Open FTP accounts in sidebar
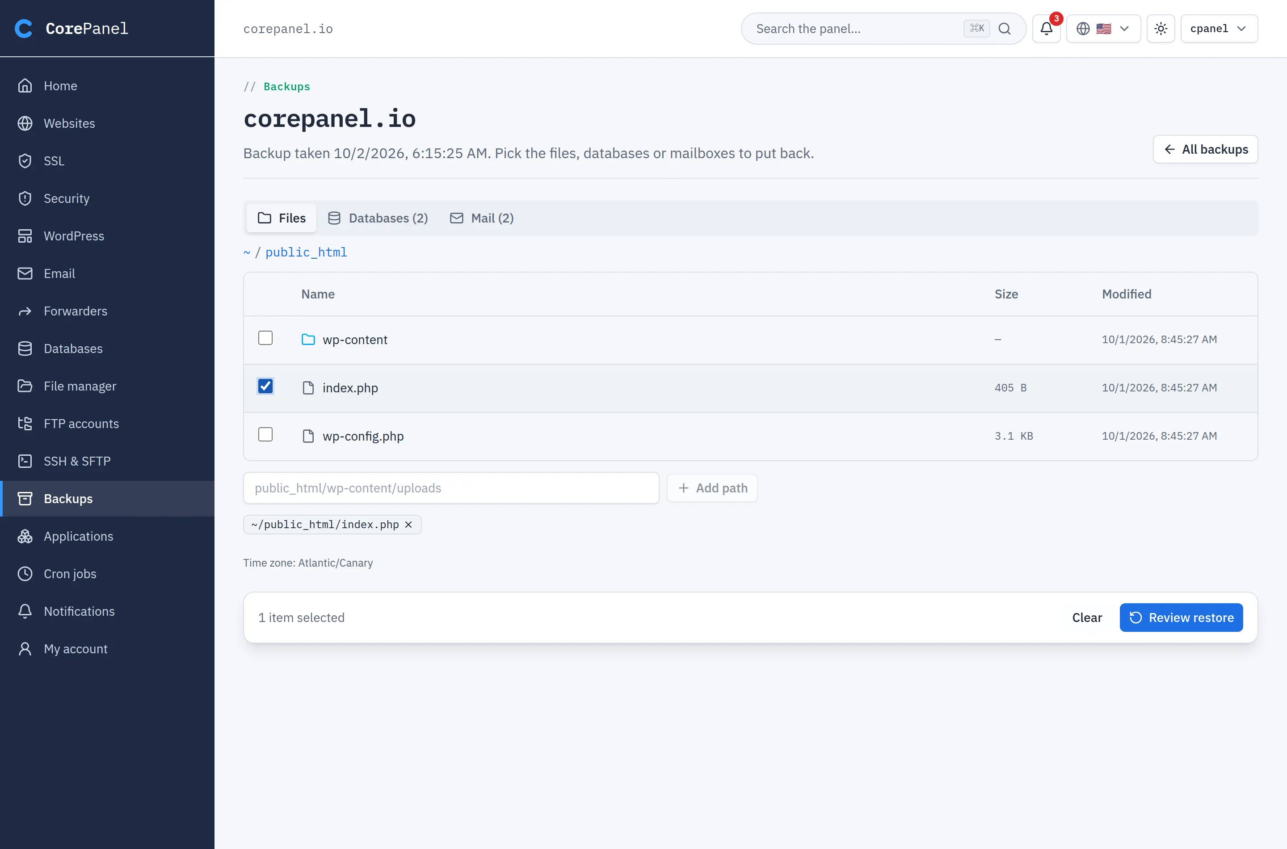This screenshot has width=1287, height=849. (107, 424)
